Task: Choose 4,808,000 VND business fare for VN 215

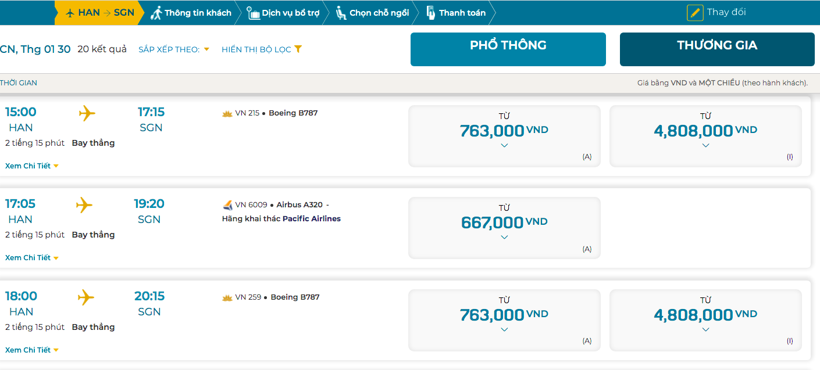Action: coord(705,135)
